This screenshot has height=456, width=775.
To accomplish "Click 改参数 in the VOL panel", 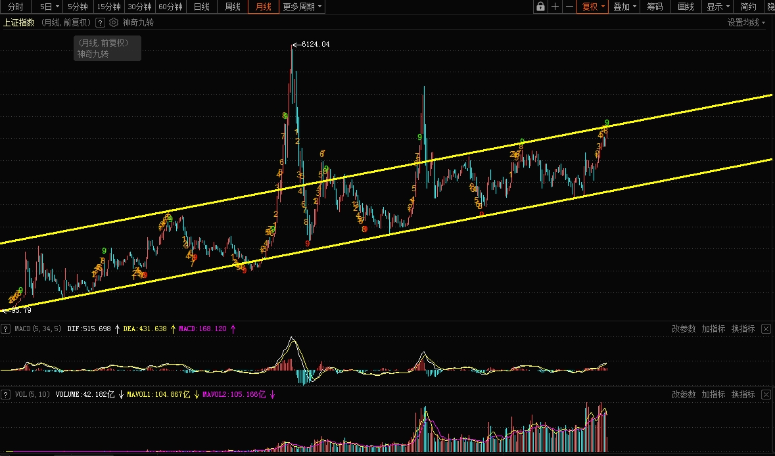I will pos(684,394).
